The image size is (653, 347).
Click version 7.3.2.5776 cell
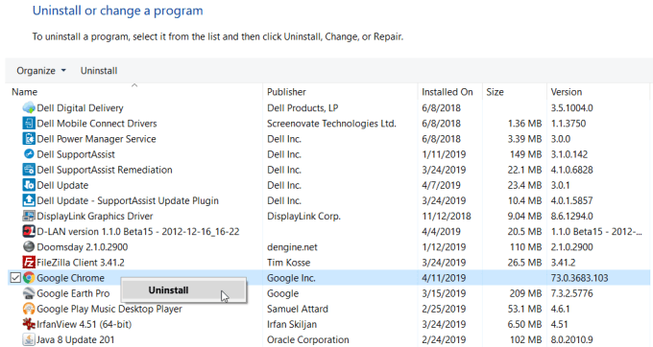coord(571,293)
